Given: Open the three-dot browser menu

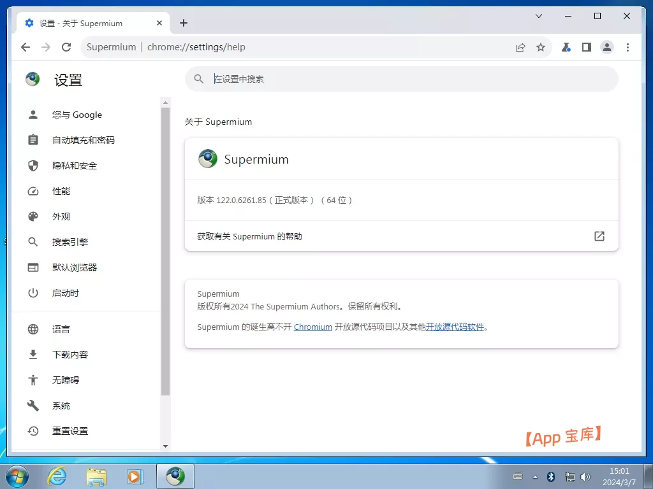Looking at the screenshot, I should point(628,47).
